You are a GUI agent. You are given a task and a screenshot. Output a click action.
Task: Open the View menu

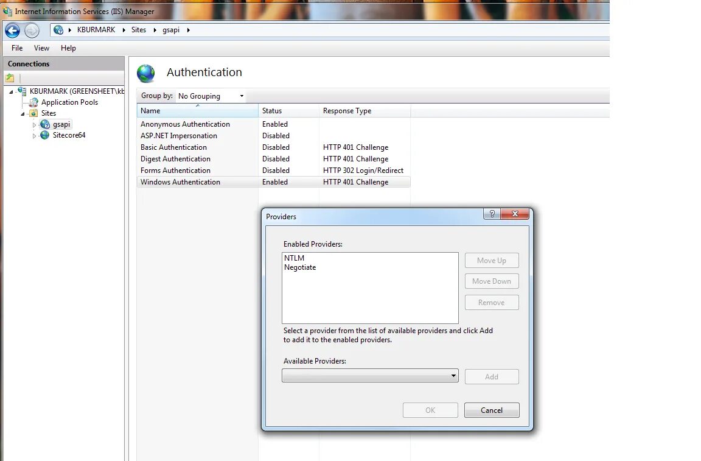pyautogui.click(x=41, y=48)
